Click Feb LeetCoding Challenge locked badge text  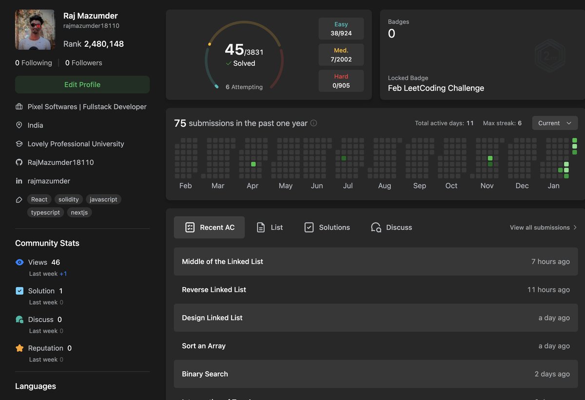point(436,88)
